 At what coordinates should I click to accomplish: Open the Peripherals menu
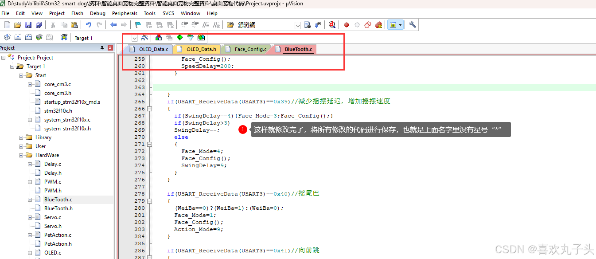[x=125, y=13]
